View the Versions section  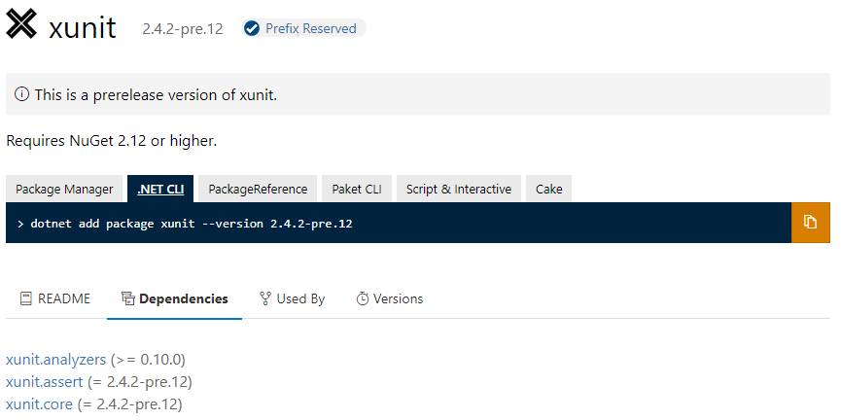pyautogui.click(x=390, y=298)
